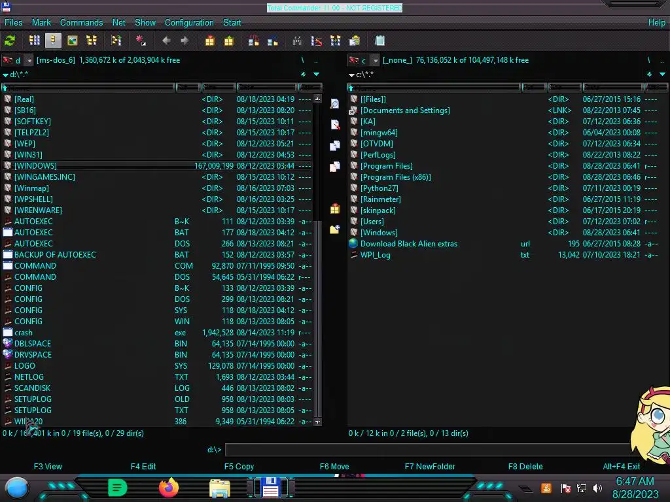
Task: Open the Mark menu
Action: click(x=41, y=23)
